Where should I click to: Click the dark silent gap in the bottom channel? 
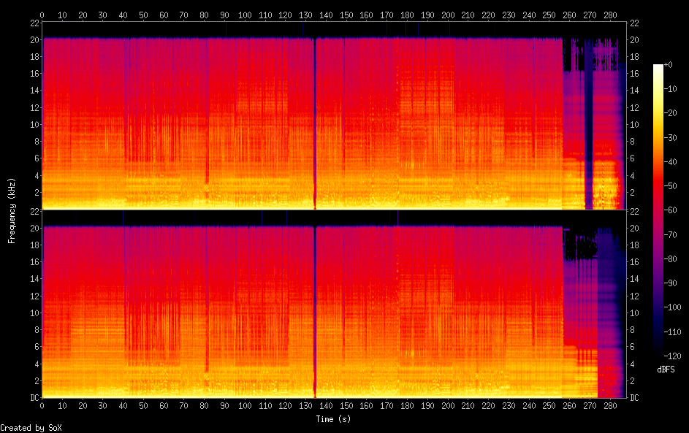[x=315, y=314]
